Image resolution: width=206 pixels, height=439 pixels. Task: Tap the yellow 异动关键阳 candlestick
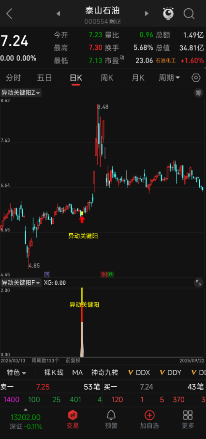click(x=82, y=213)
